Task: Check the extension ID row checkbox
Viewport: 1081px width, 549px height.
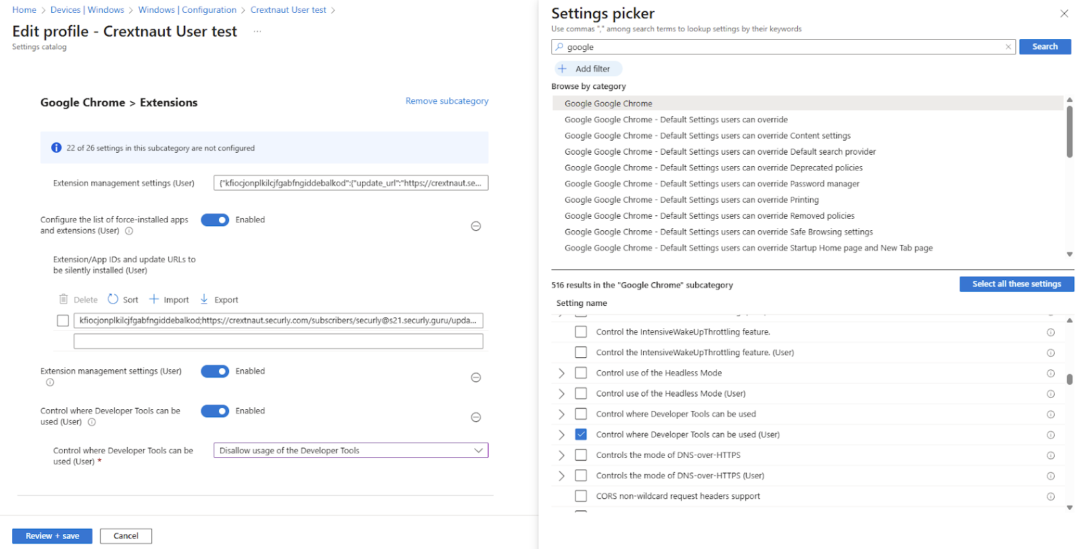Action: point(63,321)
